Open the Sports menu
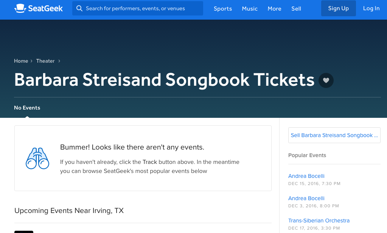 222,9
